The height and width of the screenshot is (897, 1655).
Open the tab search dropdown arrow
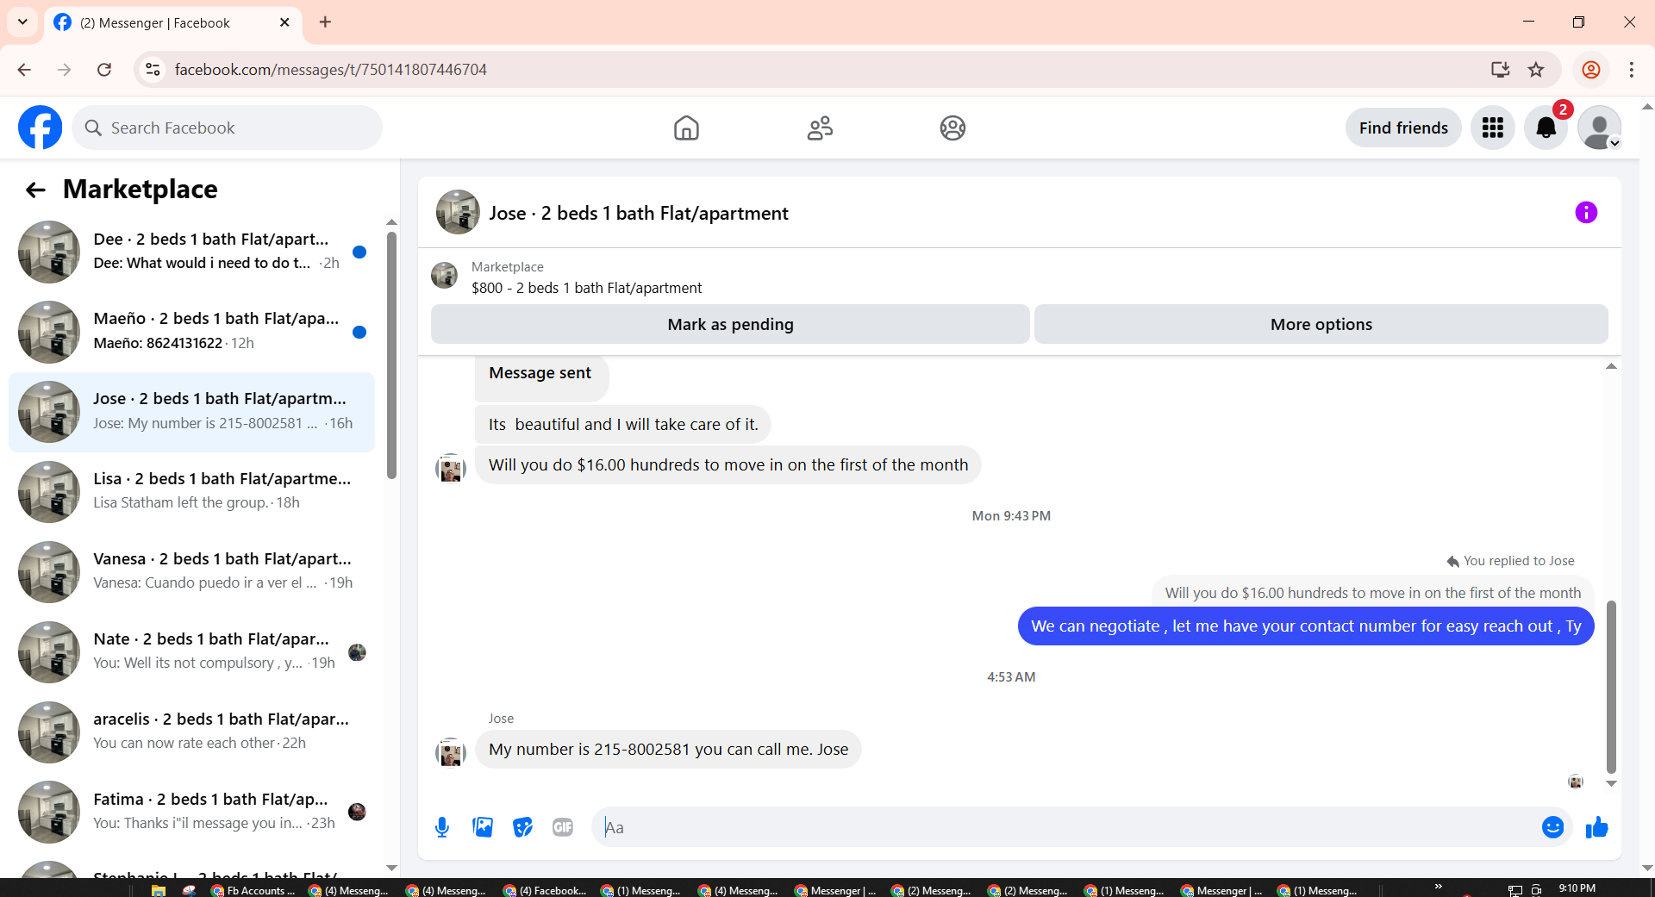(22, 22)
